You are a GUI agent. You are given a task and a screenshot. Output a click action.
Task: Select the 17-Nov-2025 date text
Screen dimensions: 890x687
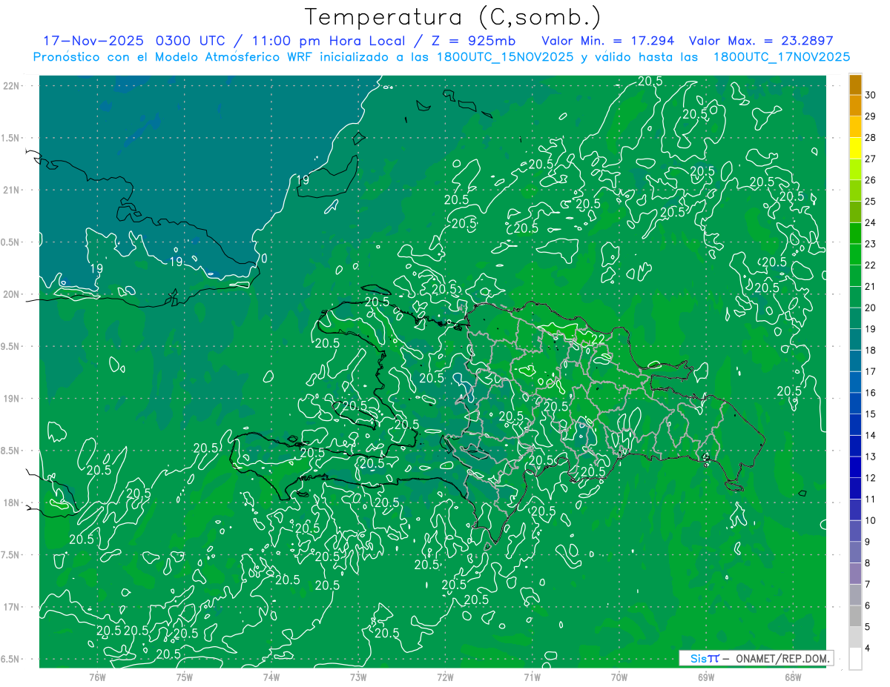[x=93, y=41]
